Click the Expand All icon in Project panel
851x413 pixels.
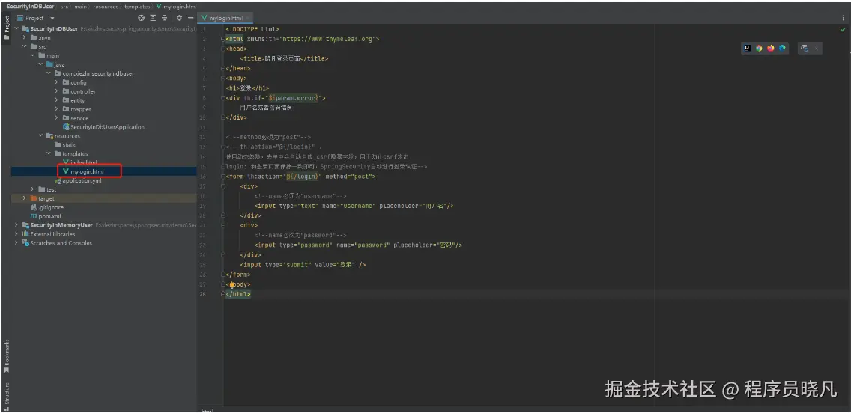coord(153,18)
